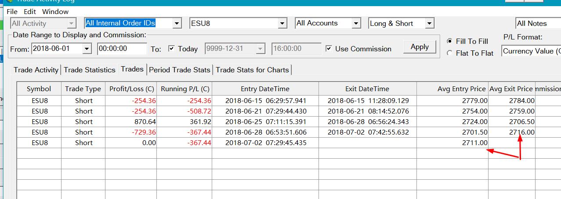This screenshot has width=561, height=199.
Task: Open the All Notes dropdown
Action: coord(538,24)
